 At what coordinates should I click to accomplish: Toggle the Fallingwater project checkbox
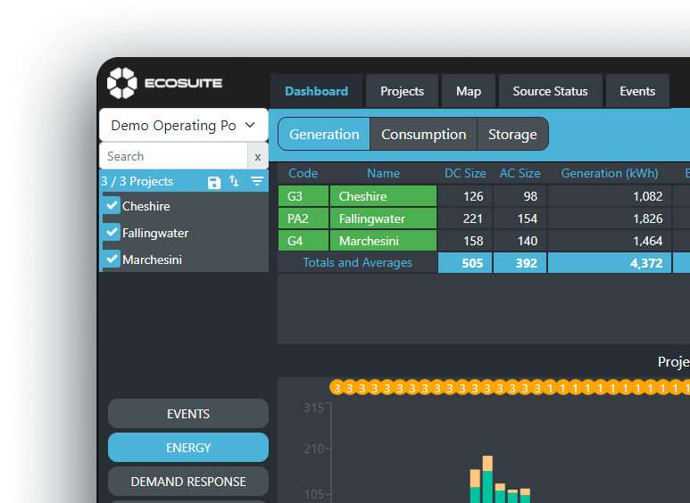coord(112,233)
